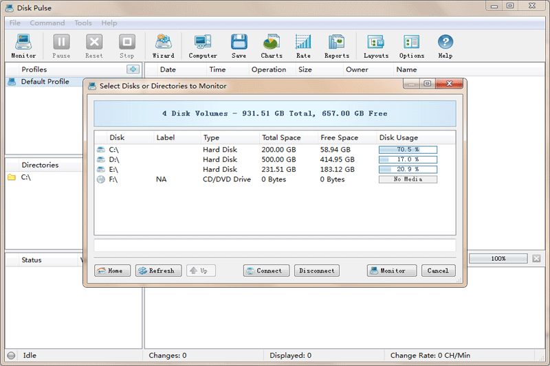Sort by Free Space column header
This screenshot has height=366, width=550.
tap(339, 137)
